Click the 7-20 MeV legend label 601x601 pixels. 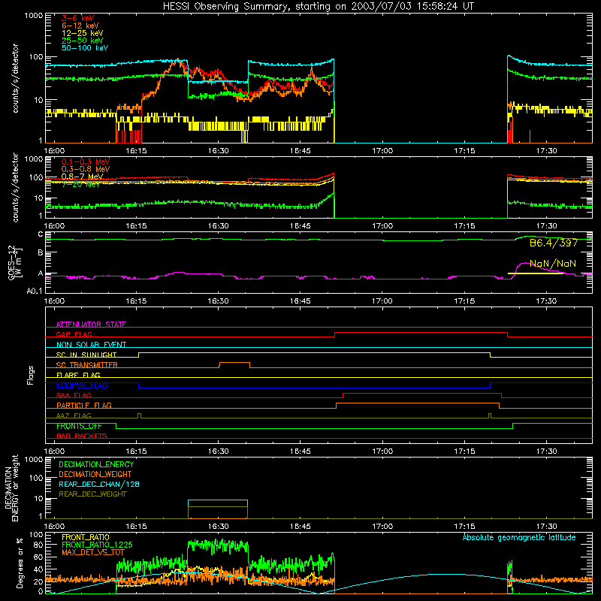click(x=80, y=184)
